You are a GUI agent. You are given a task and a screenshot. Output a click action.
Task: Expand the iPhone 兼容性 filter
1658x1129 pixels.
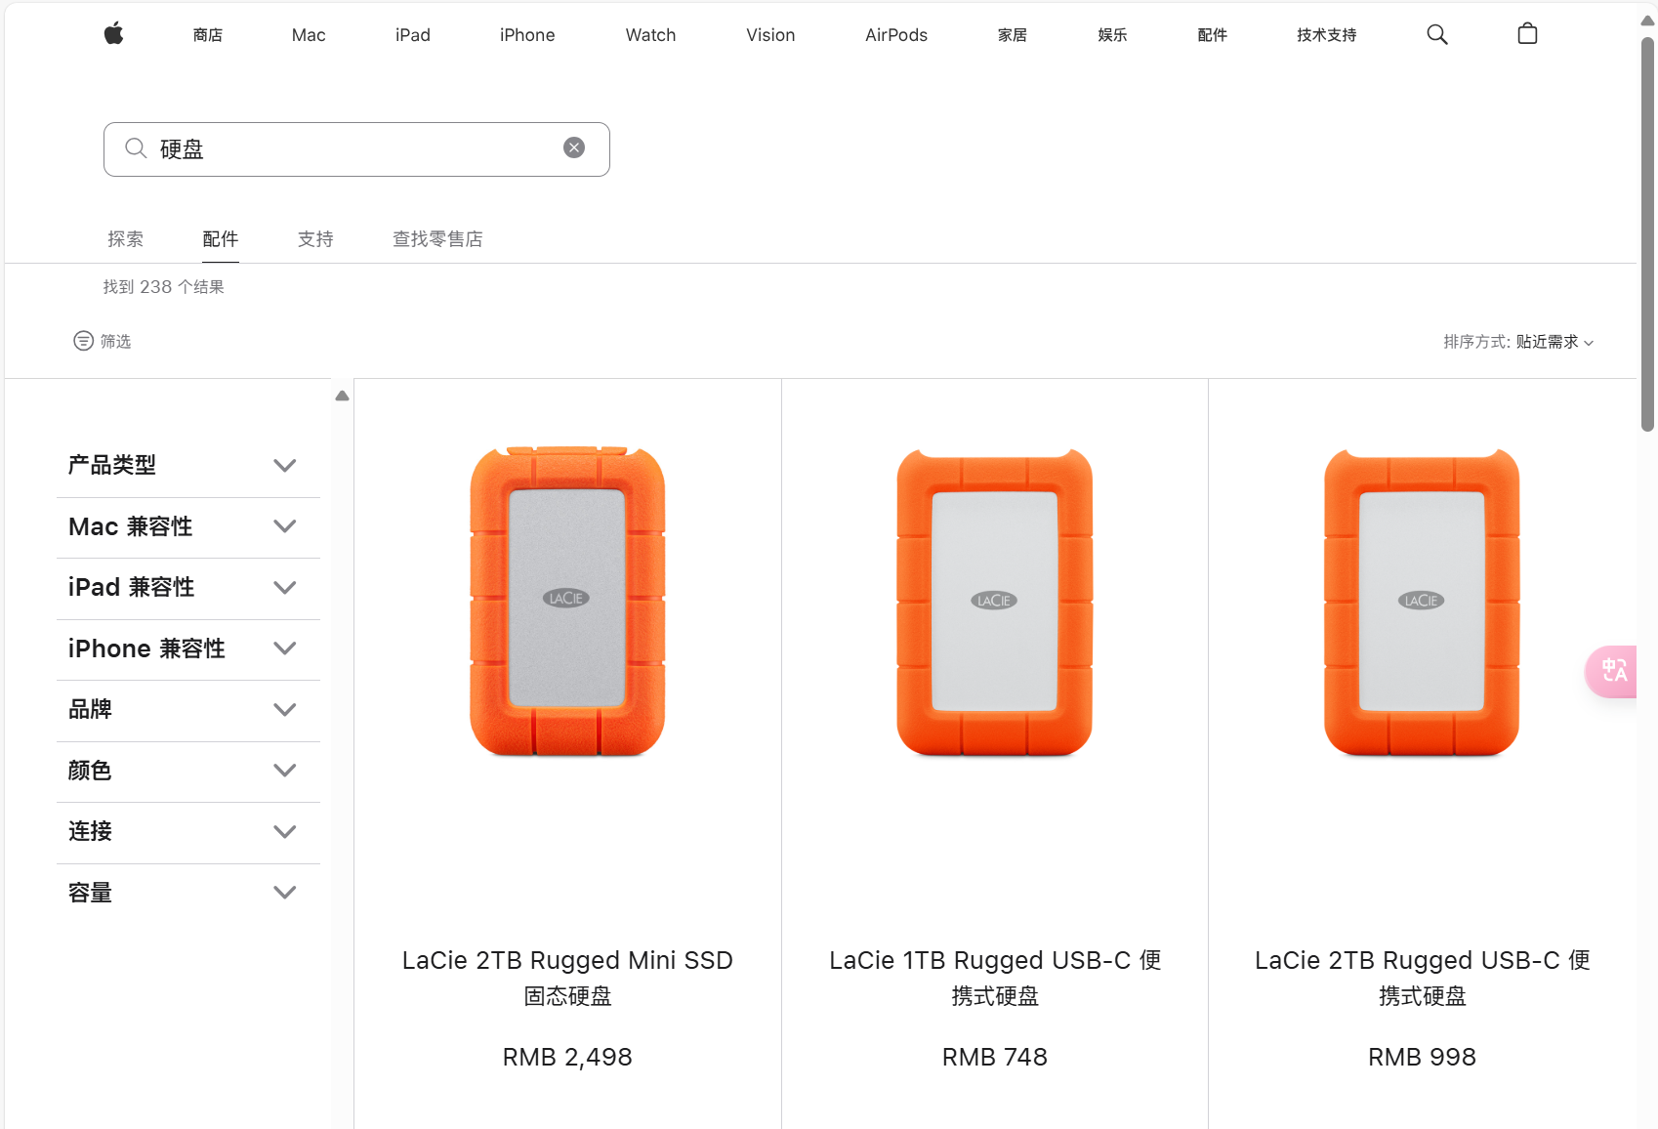(x=188, y=649)
